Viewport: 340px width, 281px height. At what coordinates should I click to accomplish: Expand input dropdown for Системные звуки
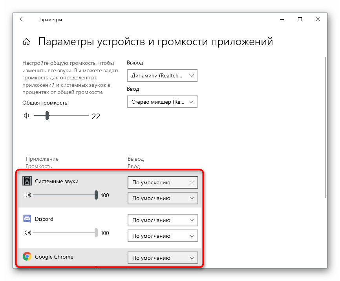point(163,198)
